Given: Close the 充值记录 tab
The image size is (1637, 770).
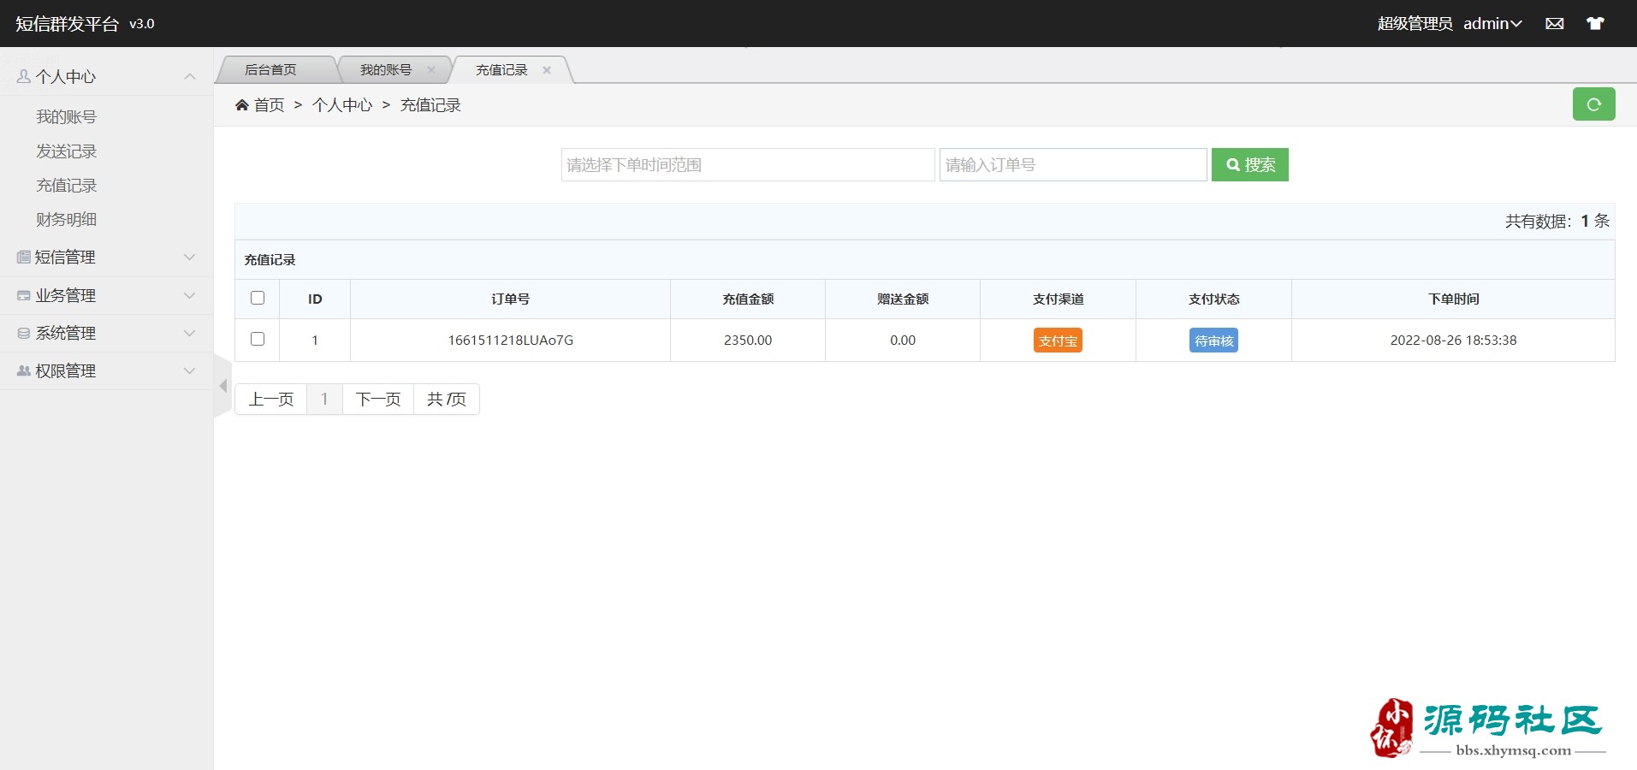Looking at the screenshot, I should (547, 70).
